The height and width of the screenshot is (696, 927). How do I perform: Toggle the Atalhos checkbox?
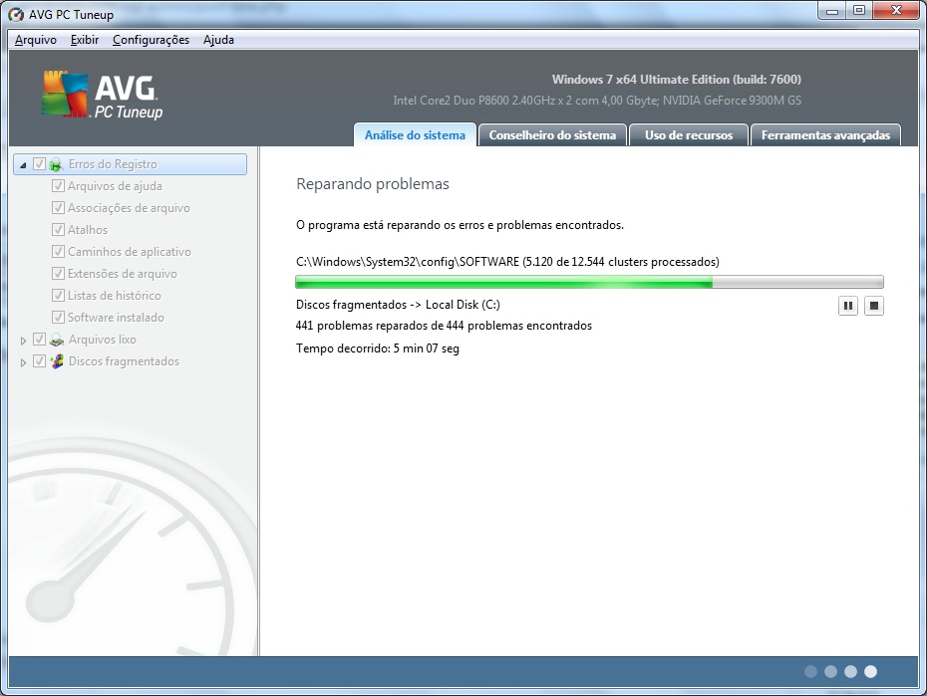58,230
